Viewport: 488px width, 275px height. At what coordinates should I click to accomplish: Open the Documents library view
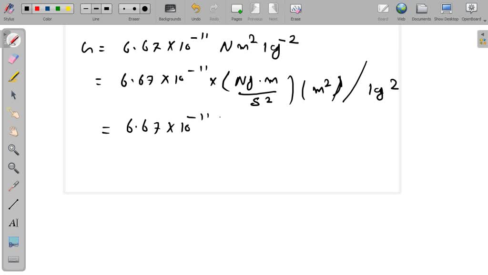pyautogui.click(x=421, y=8)
